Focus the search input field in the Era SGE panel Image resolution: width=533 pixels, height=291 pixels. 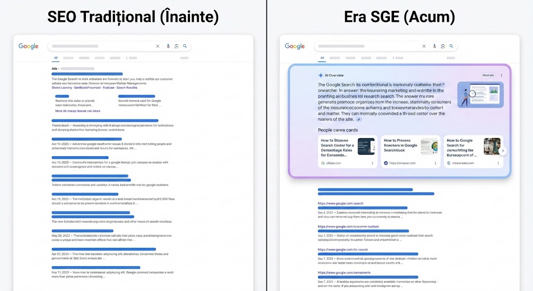click(x=364, y=46)
